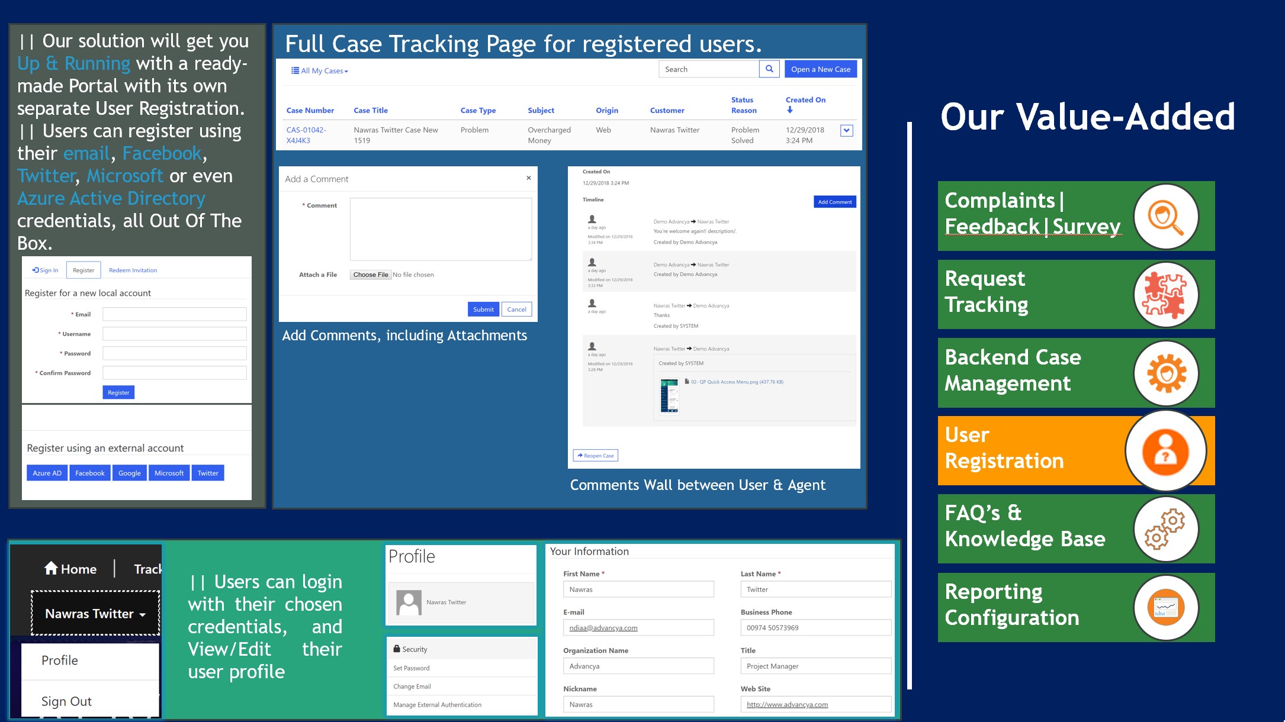Select Profile from the user menu

(x=60, y=660)
